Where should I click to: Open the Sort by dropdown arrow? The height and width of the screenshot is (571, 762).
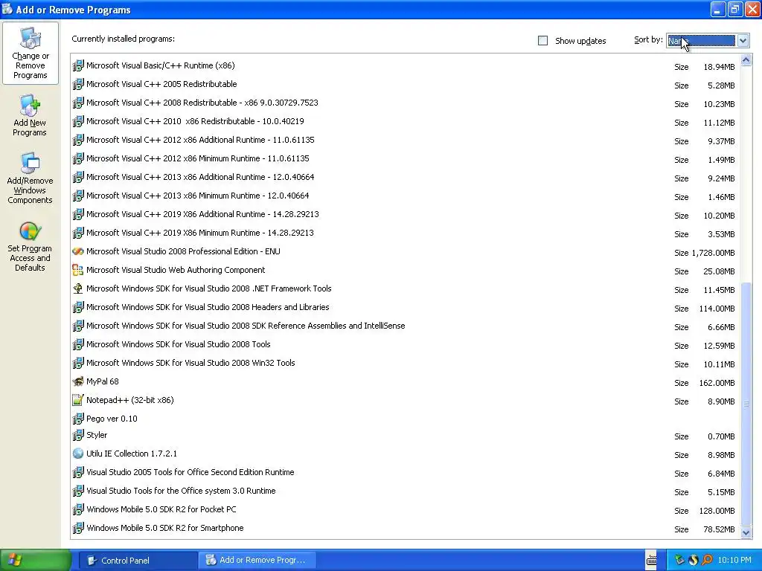(743, 41)
